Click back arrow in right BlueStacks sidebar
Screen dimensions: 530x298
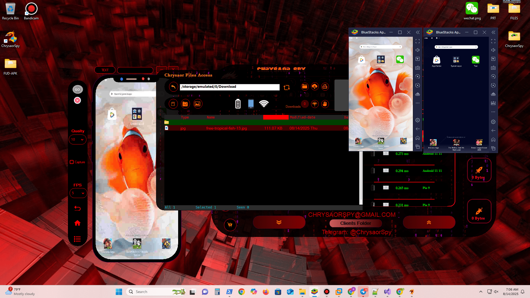(x=493, y=130)
